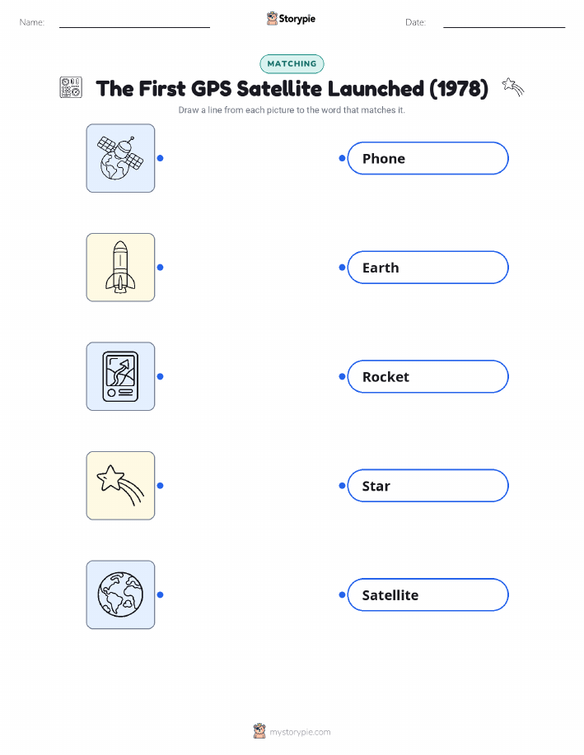Screen dimensions: 584x755
Task: Select the Earth word box
Action: [x=427, y=268]
